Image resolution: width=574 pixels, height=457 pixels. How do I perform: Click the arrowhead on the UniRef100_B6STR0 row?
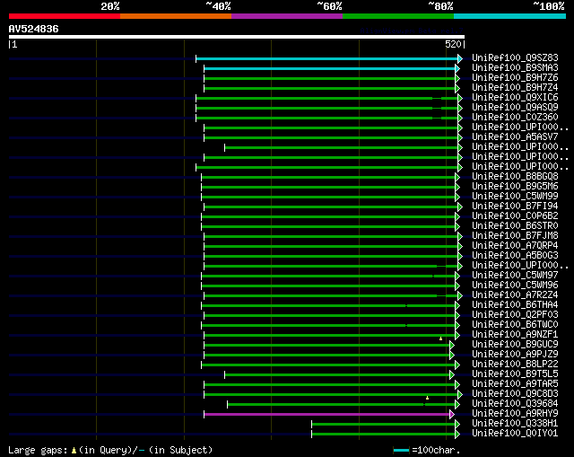point(457,226)
